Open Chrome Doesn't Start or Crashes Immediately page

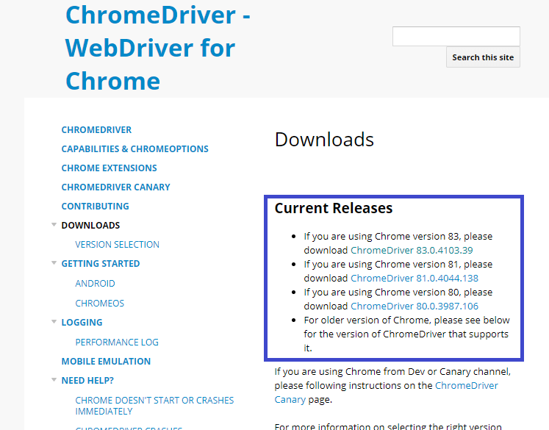click(154, 406)
